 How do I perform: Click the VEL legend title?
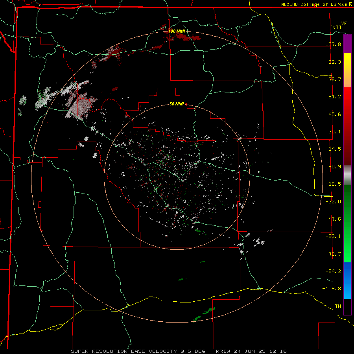click(x=345, y=24)
